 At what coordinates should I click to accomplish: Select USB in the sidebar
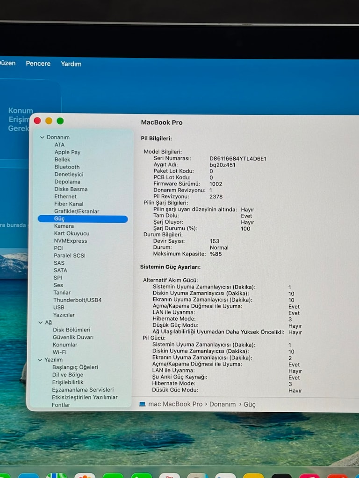coord(58,308)
